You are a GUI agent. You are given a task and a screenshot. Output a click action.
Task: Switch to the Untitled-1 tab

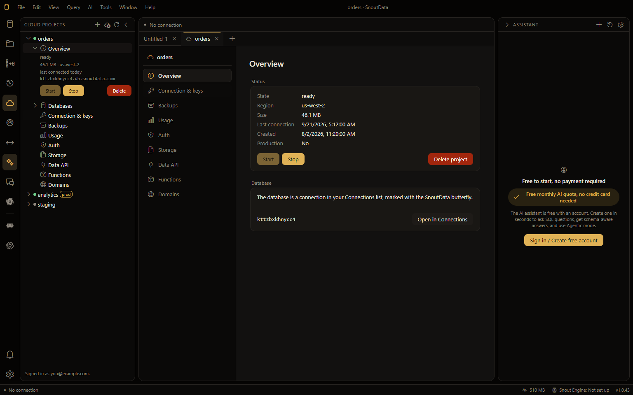coord(156,39)
